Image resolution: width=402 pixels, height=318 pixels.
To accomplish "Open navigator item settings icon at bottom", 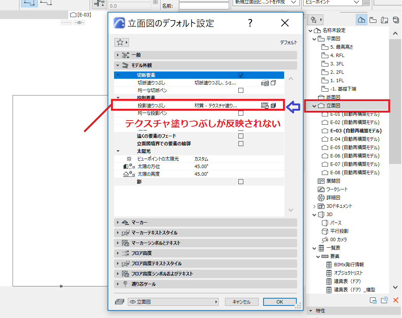I will [373, 301].
